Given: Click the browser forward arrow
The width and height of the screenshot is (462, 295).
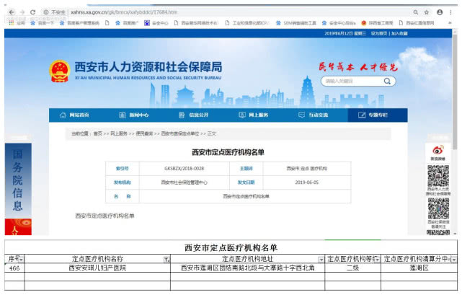Looking at the screenshot, I should 22,12.
